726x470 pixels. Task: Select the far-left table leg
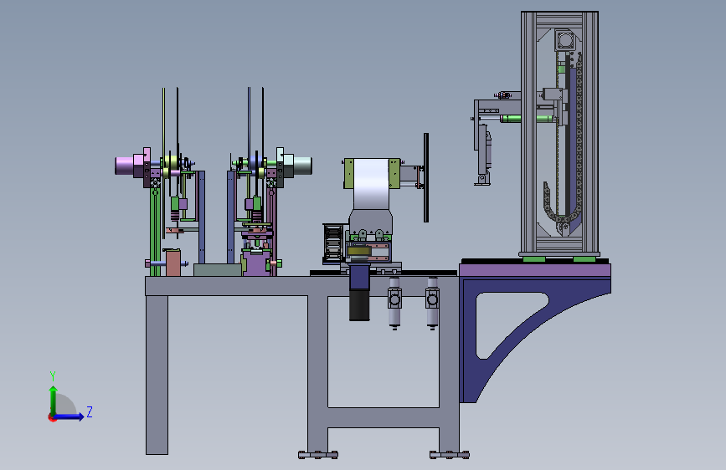(x=157, y=375)
